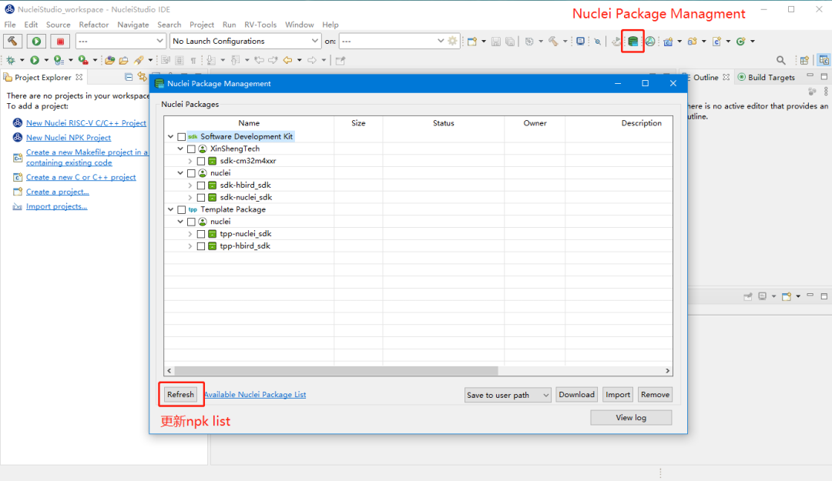Collapse the XinShengTech tree node
This screenshot has height=481, width=832.
click(180, 149)
